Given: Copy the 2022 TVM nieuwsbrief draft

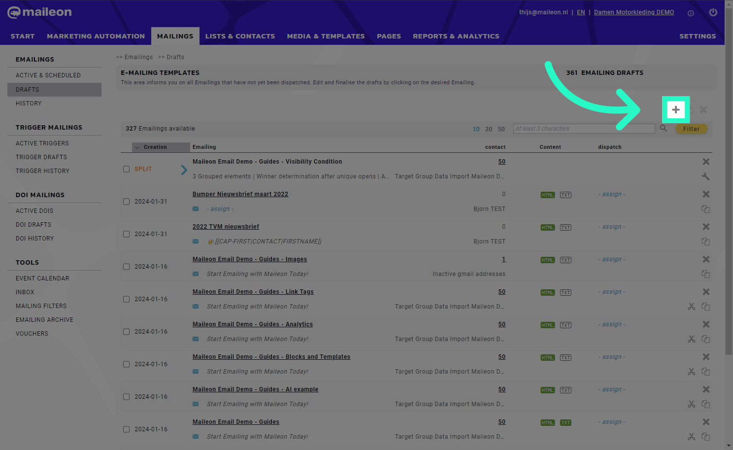Looking at the screenshot, I should (705, 242).
